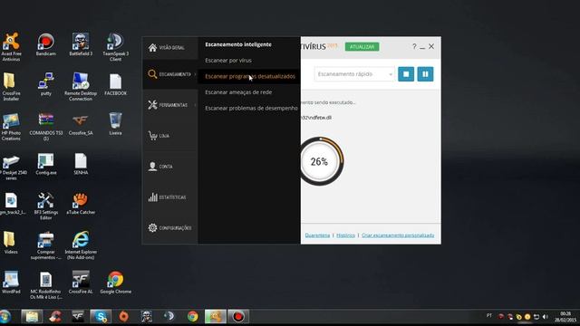Open the Escaneamento rápido scan type dropdown

tap(354, 74)
